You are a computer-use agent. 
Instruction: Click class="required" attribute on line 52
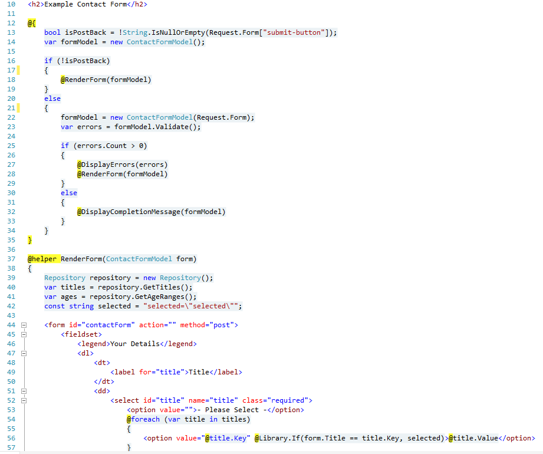[275, 400]
